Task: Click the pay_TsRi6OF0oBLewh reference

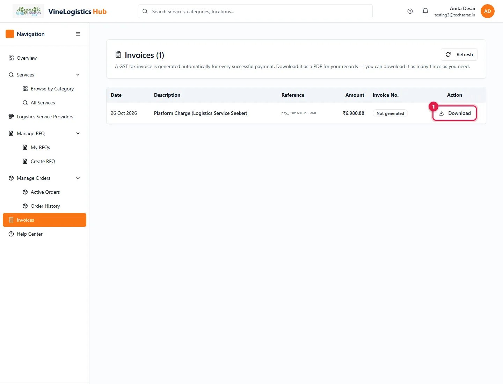Action: pos(299,113)
